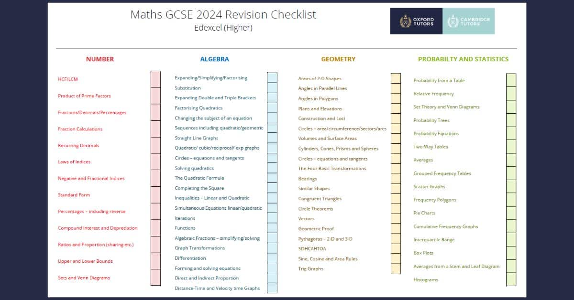The height and width of the screenshot is (300, 574).
Task: Tick the HCF/LCM checkbox
Action: coord(155,79)
